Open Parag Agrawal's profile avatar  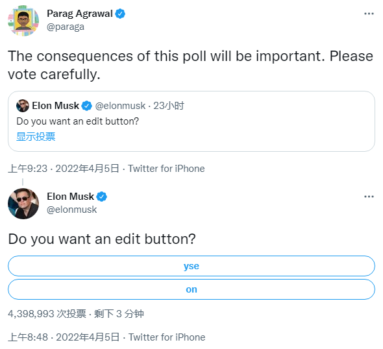23,21
